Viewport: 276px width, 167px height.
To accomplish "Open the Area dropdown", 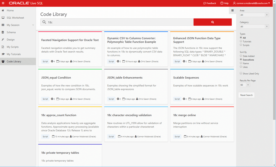I will [254, 15].
